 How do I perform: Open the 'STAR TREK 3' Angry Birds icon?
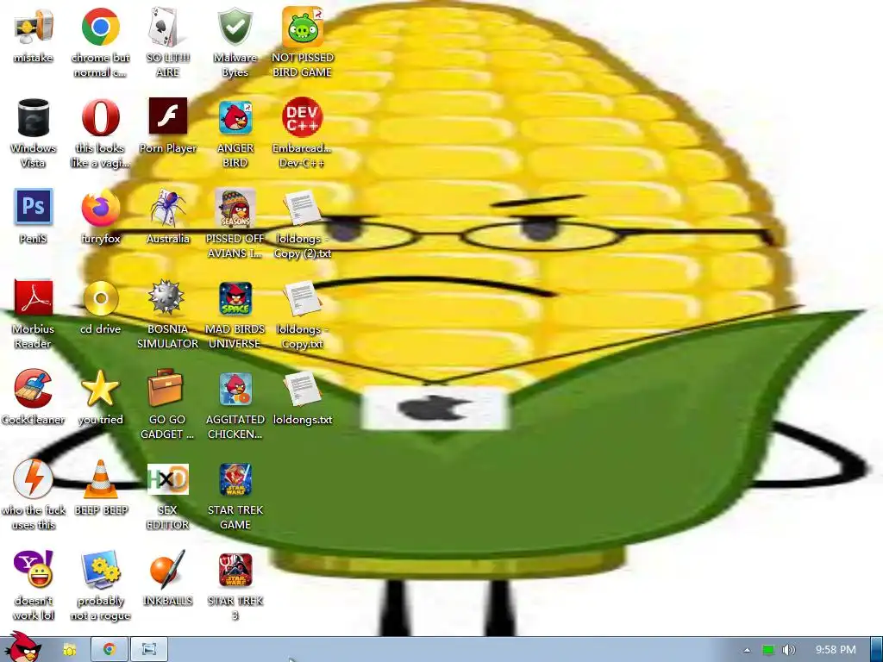coord(235,570)
